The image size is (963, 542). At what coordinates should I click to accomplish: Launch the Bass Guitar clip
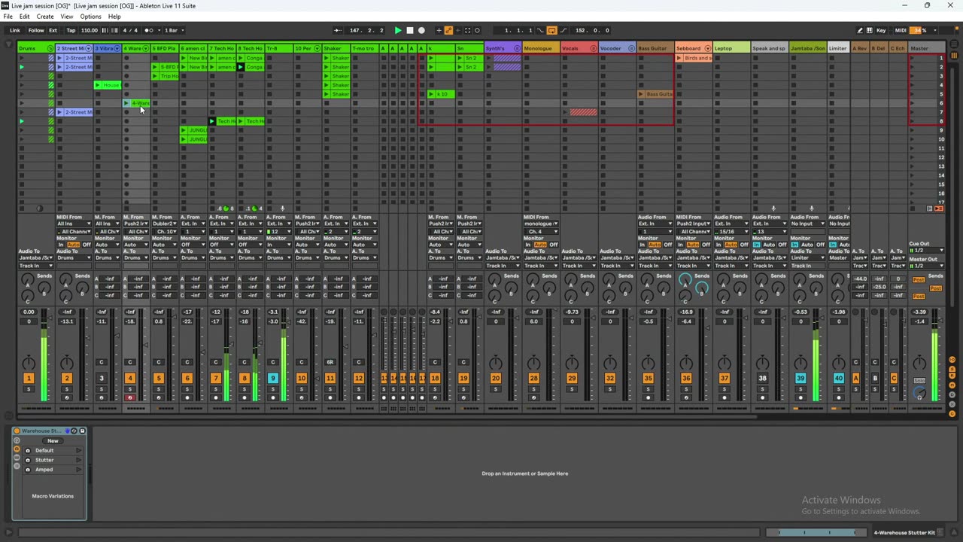(x=641, y=94)
